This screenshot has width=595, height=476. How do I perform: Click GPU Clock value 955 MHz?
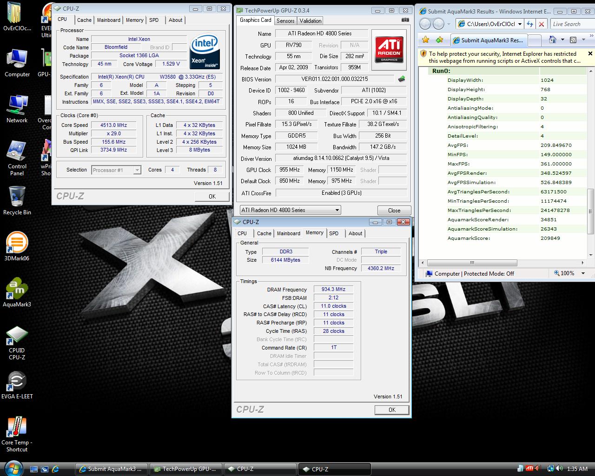[290, 170]
